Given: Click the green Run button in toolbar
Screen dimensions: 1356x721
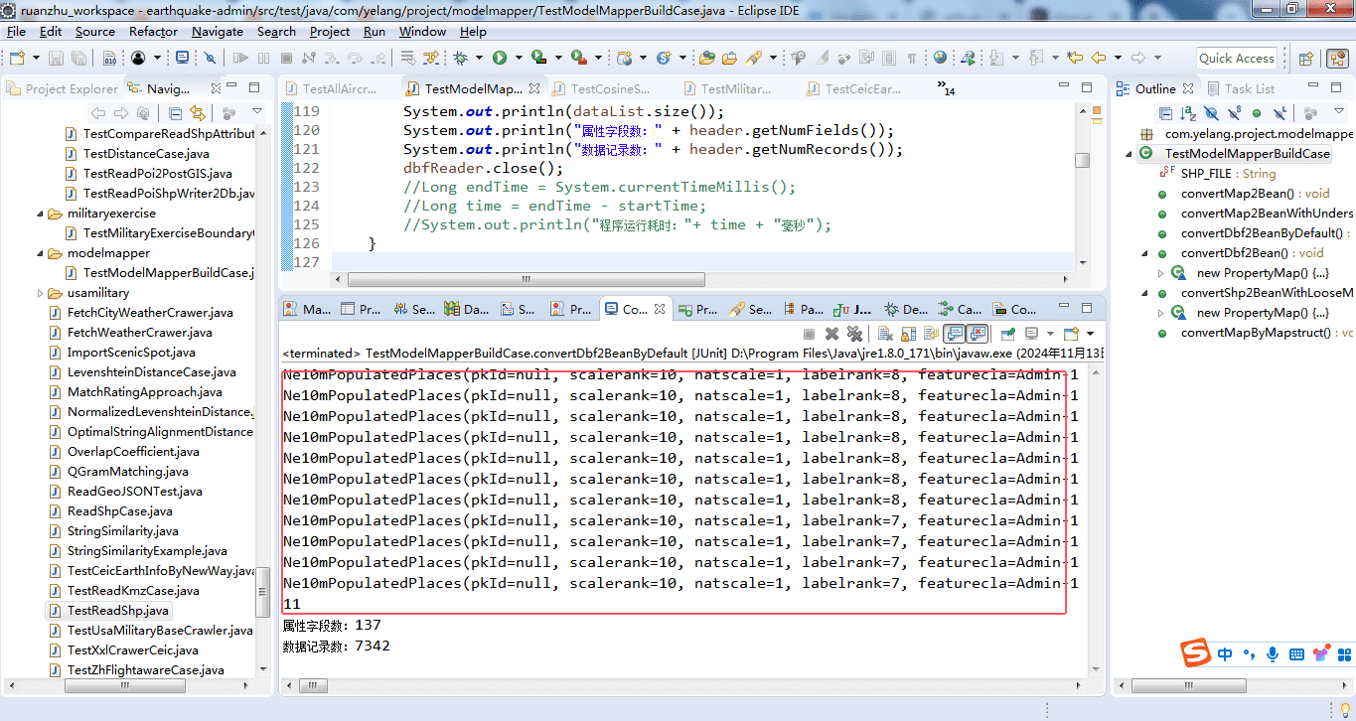Looking at the screenshot, I should click(500, 58).
